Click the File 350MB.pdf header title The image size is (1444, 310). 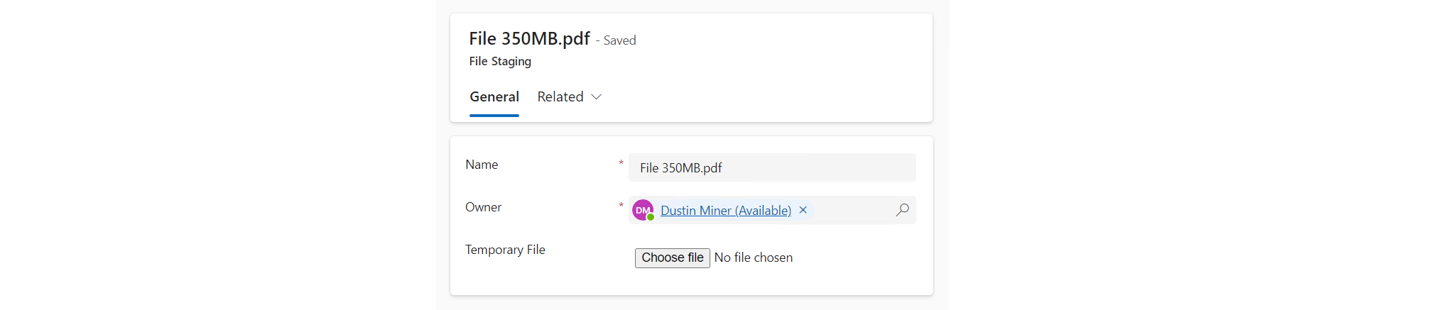pos(529,38)
